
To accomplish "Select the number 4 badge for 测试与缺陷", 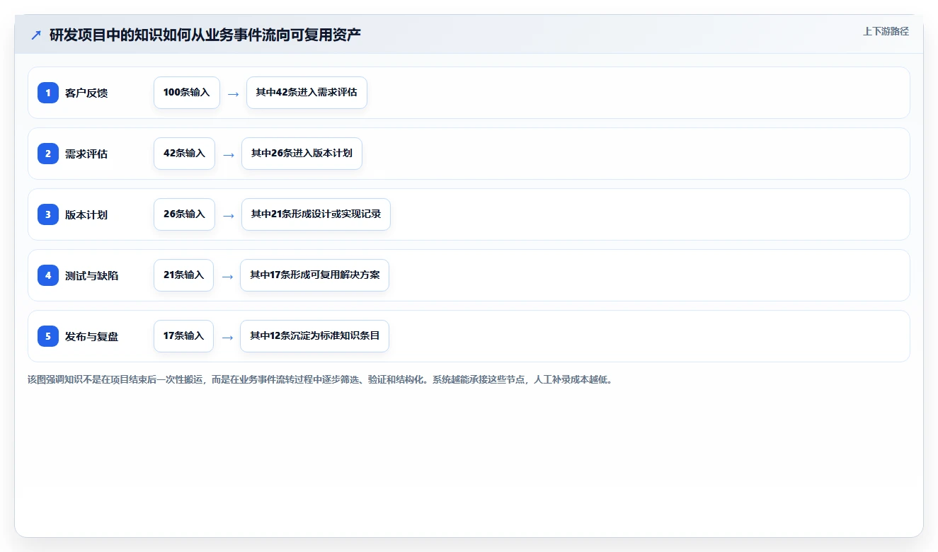I will (x=48, y=275).
